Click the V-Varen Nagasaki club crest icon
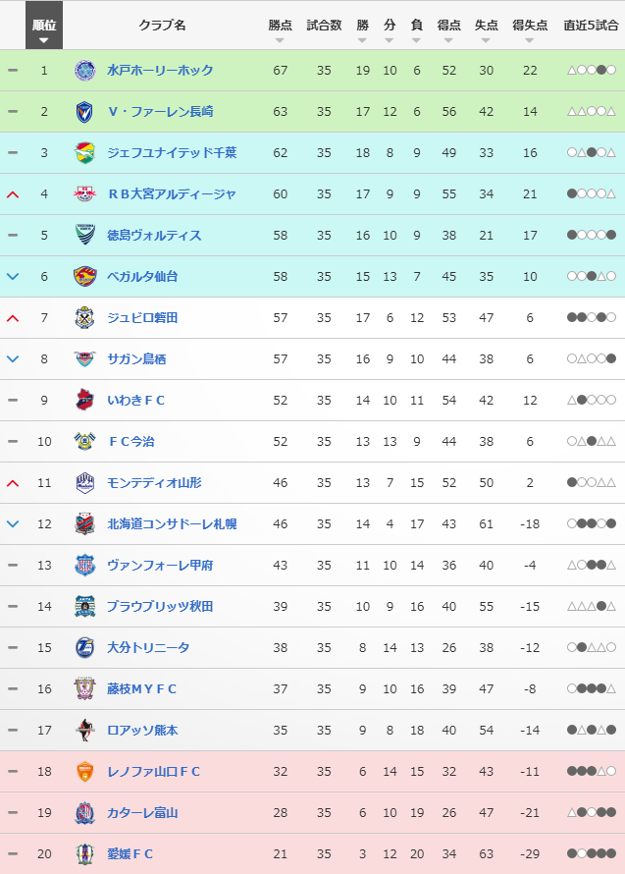Screen dimensions: 625x874 pyautogui.click(x=85, y=112)
